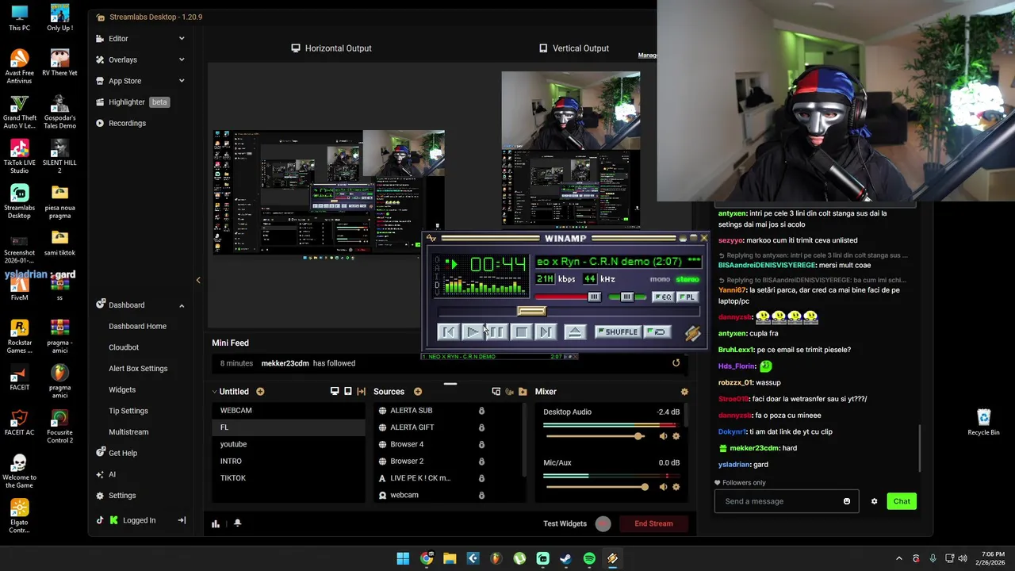Open Cloudbot settings

124,347
